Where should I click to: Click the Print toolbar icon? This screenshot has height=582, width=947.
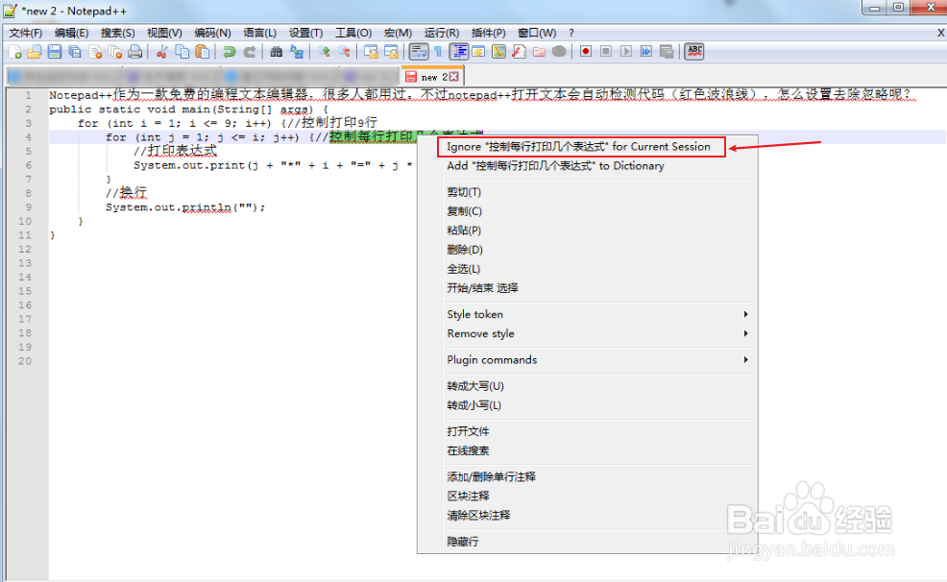[x=135, y=52]
